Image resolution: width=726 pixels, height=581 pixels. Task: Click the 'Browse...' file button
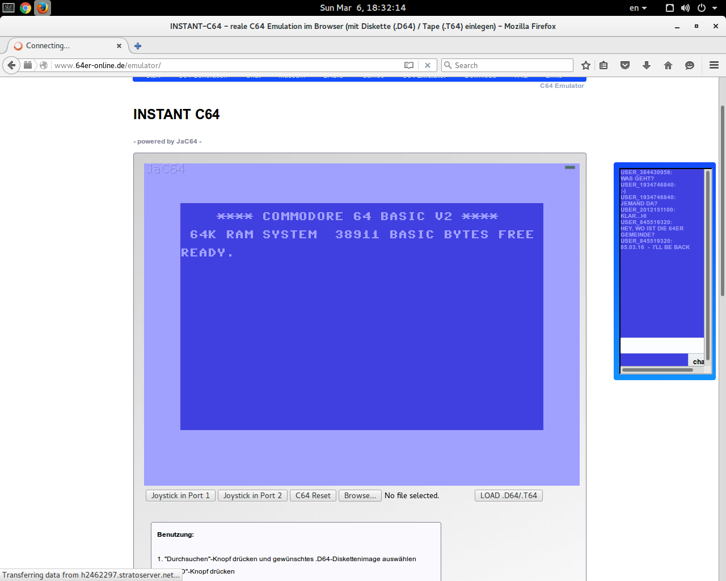(360, 495)
